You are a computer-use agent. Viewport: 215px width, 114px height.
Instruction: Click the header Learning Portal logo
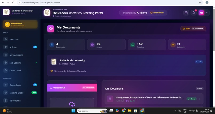(47, 13)
